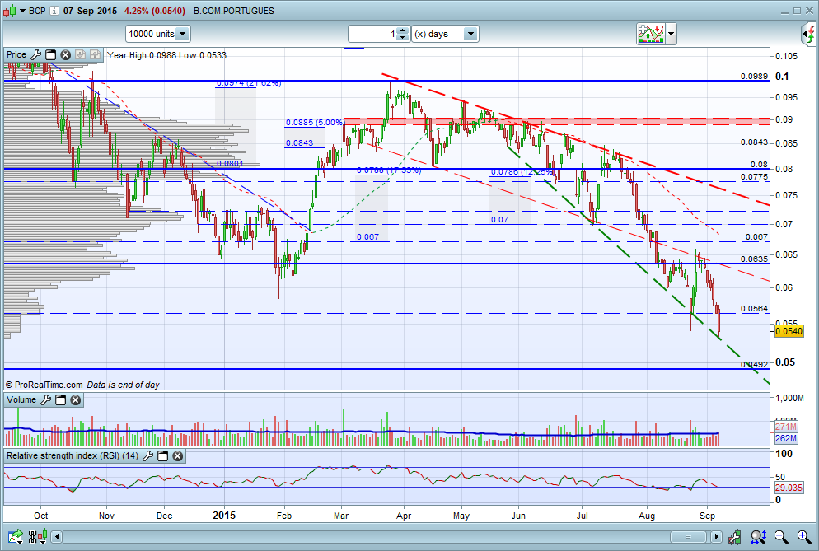Open the 10000 units dropdown
This screenshot has height=551, width=819.
[x=157, y=34]
